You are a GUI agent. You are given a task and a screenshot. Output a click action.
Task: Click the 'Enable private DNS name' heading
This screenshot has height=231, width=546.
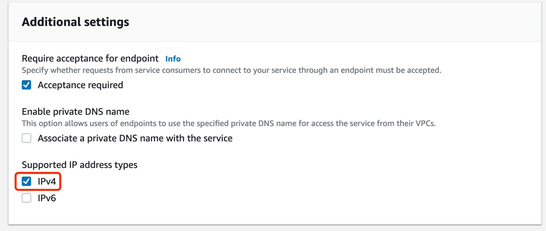click(x=75, y=111)
